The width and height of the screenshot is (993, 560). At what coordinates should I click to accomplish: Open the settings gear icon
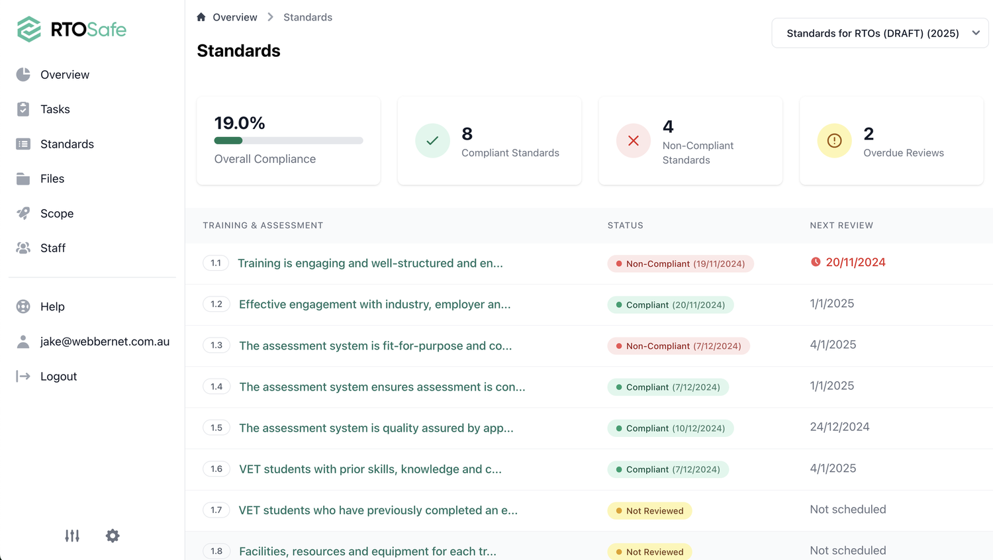click(113, 536)
